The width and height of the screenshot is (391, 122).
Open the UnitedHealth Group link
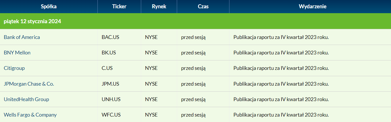pos(26,99)
